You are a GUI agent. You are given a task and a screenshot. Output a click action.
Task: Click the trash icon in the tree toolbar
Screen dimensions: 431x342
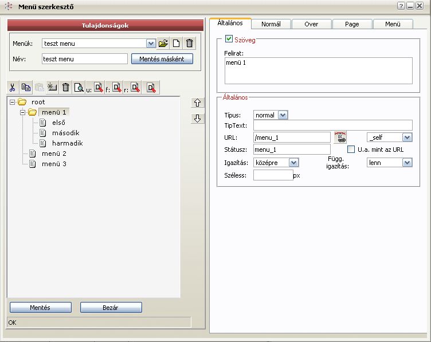pos(66,88)
